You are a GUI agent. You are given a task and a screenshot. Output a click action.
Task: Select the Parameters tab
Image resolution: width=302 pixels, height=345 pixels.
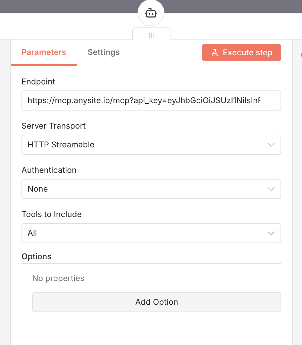tap(44, 52)
